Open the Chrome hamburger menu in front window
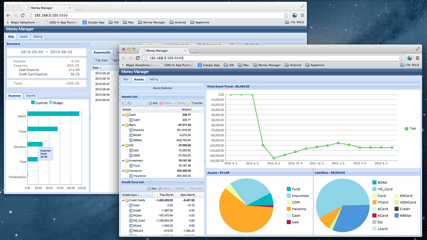Viewport: 427px width, 240px height. [x=418, y=58]
